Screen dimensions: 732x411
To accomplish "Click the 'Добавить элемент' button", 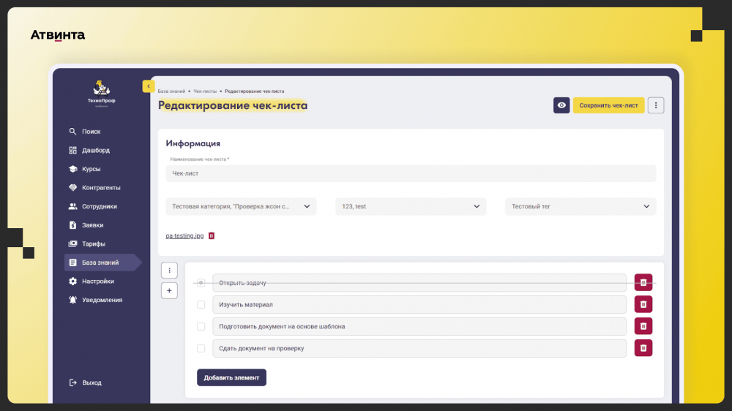I will point(231,377).
